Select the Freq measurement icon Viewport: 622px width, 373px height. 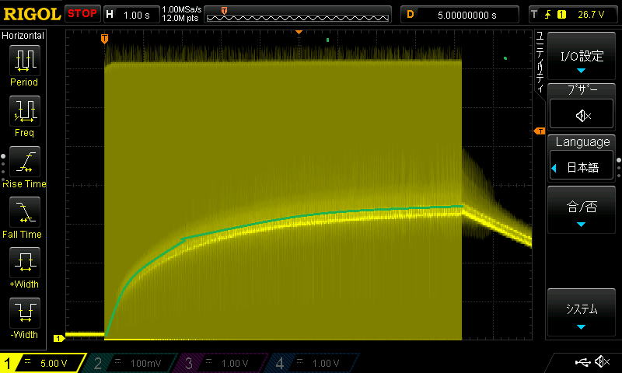point(25,111)
